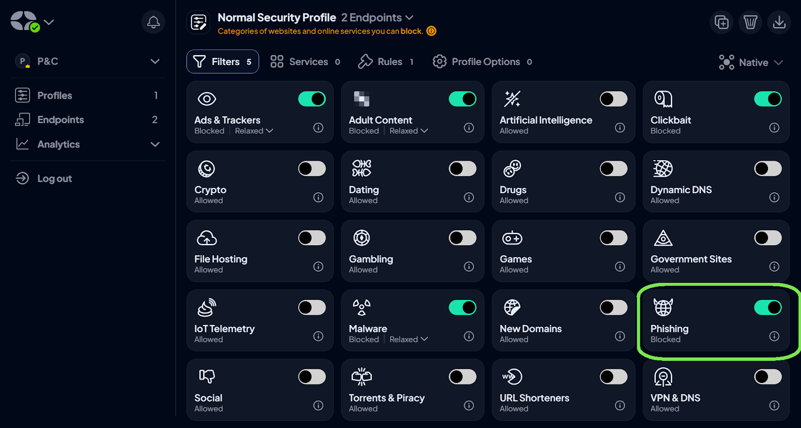This screenshot has height=428, width=801.
Task: Click the orange info icon beside description
Action: pos(431,31)
